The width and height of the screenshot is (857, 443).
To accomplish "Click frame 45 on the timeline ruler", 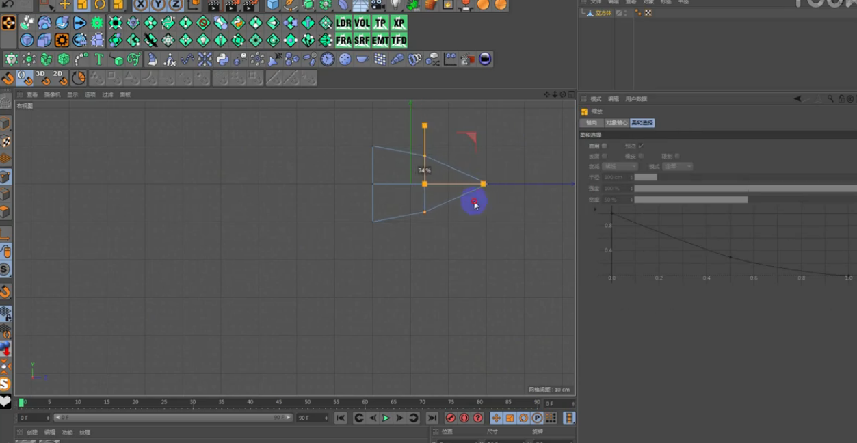I will pyautogui.click(x=278, y=402).
